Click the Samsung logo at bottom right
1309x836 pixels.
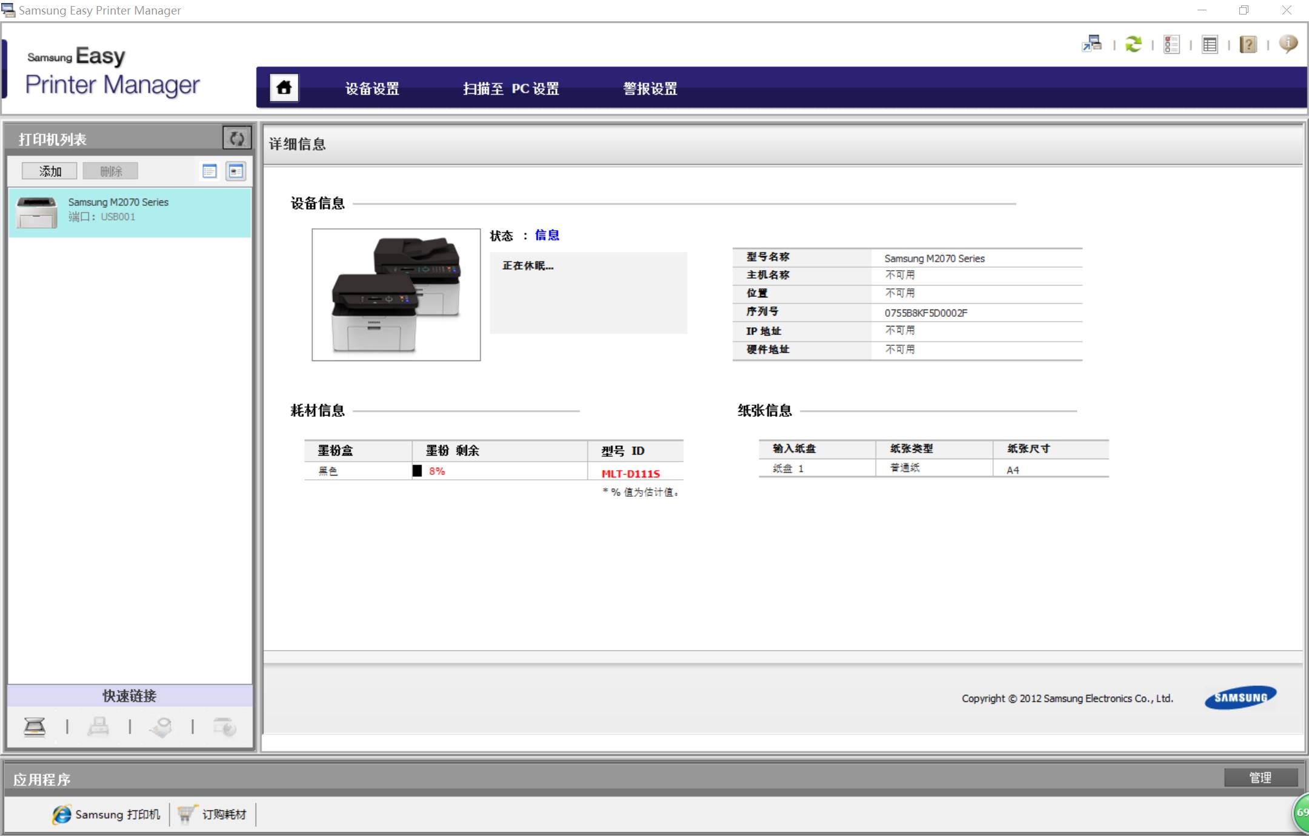[x=1241, y=698]
